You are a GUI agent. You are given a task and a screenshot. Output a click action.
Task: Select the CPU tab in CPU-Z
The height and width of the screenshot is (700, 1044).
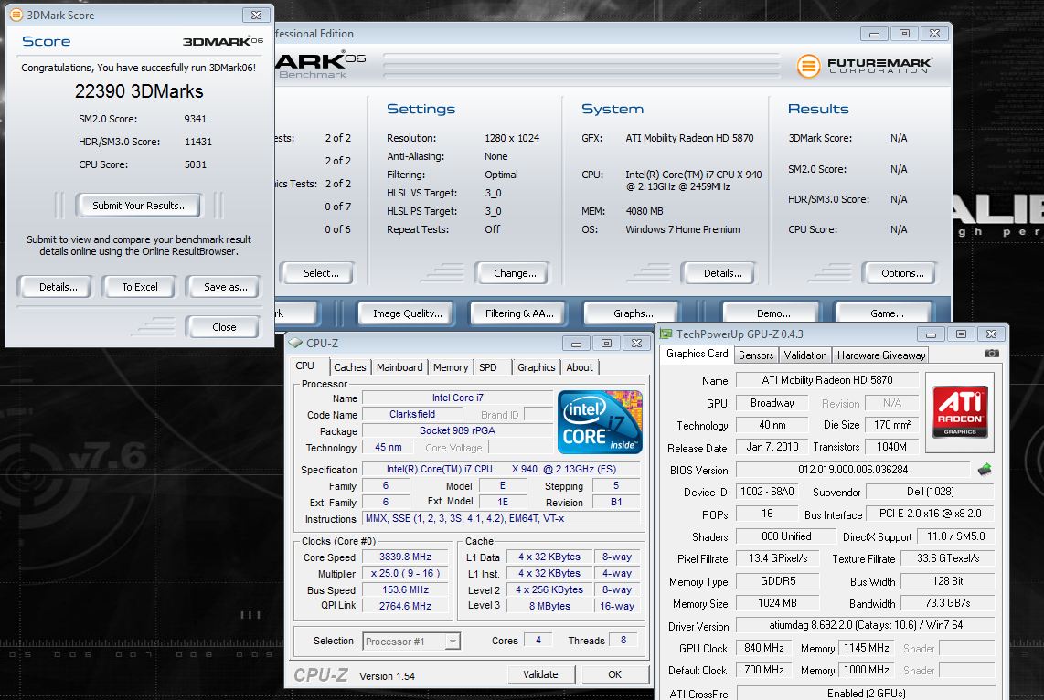pyautogui.click(x=305, y=366)
